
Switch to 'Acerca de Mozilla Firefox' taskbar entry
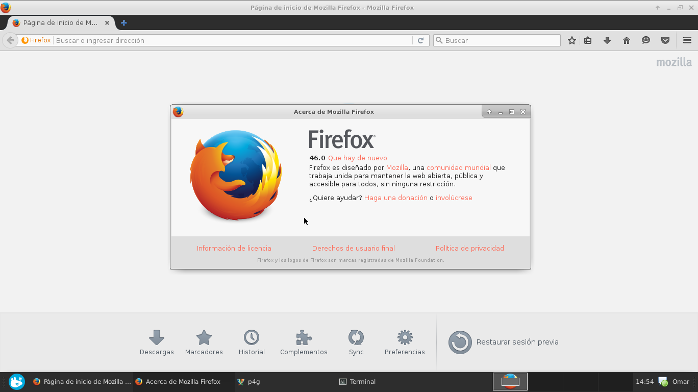(178, 382)
